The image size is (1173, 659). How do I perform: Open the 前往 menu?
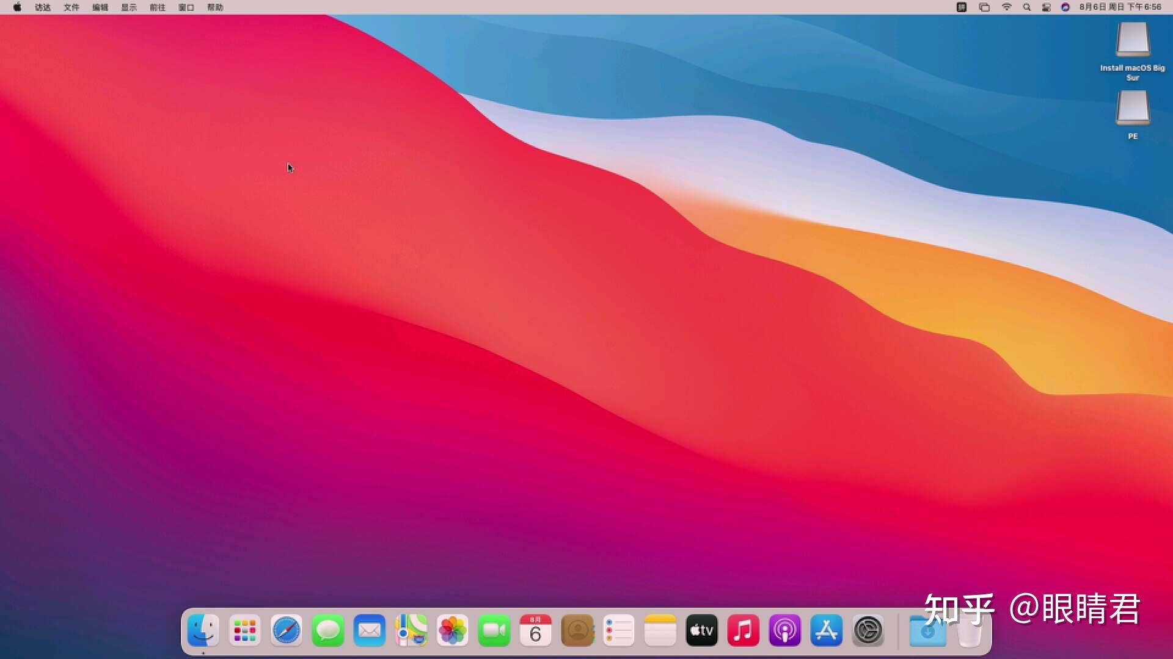[158, 7]
